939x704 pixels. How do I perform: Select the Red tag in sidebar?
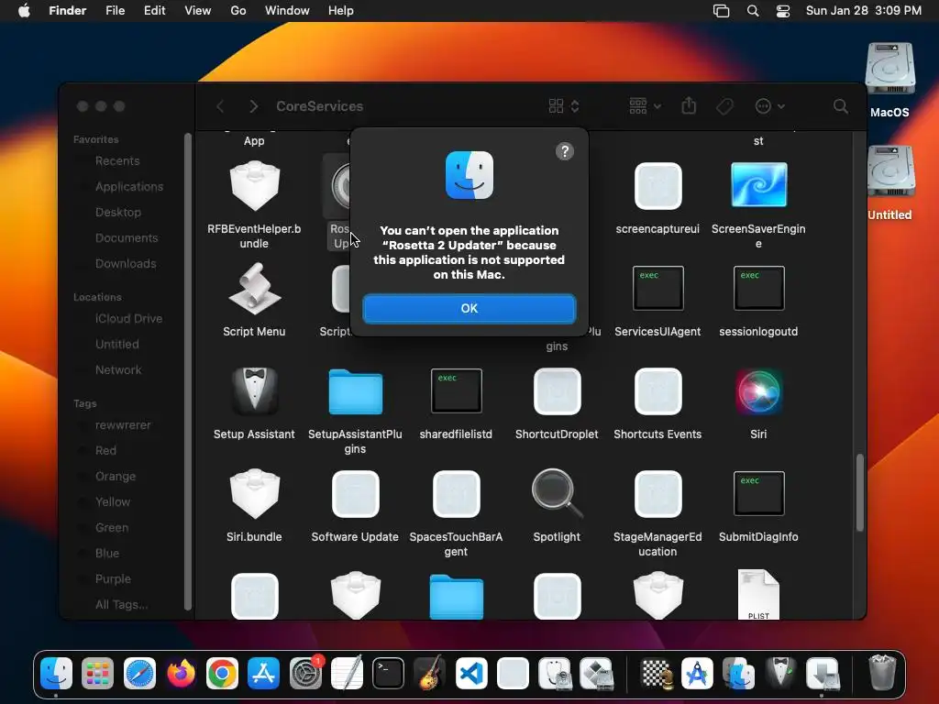click(105, 451)
